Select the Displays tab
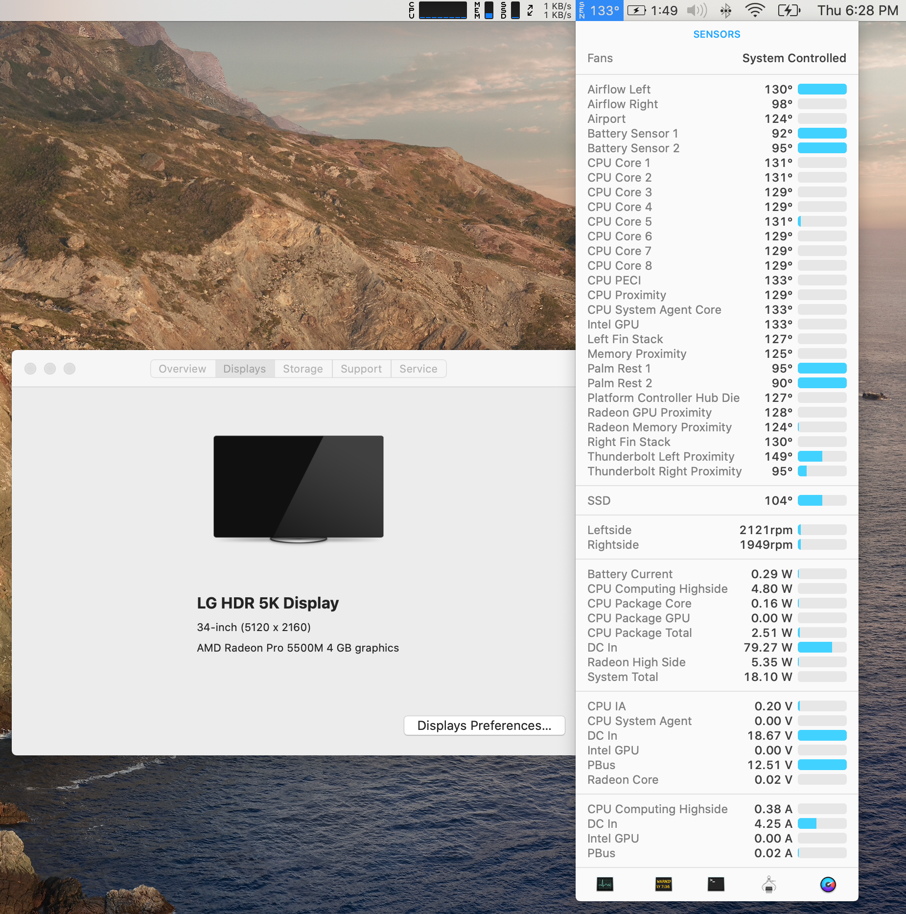Screen dimensions: 906x914 (245, 369)
